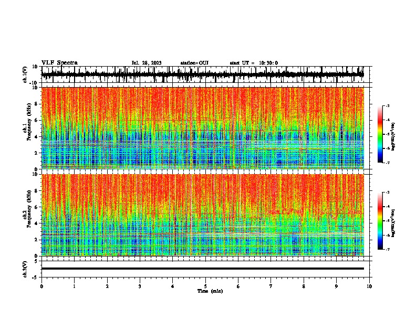The image size is (416, 321).
Task: Click the 'ch.1 Frequency (kHz)' axis label
Action: click(27, 122)
